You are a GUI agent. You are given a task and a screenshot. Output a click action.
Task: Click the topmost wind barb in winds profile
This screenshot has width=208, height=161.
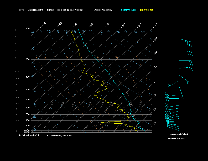click(x=185, y=42)
